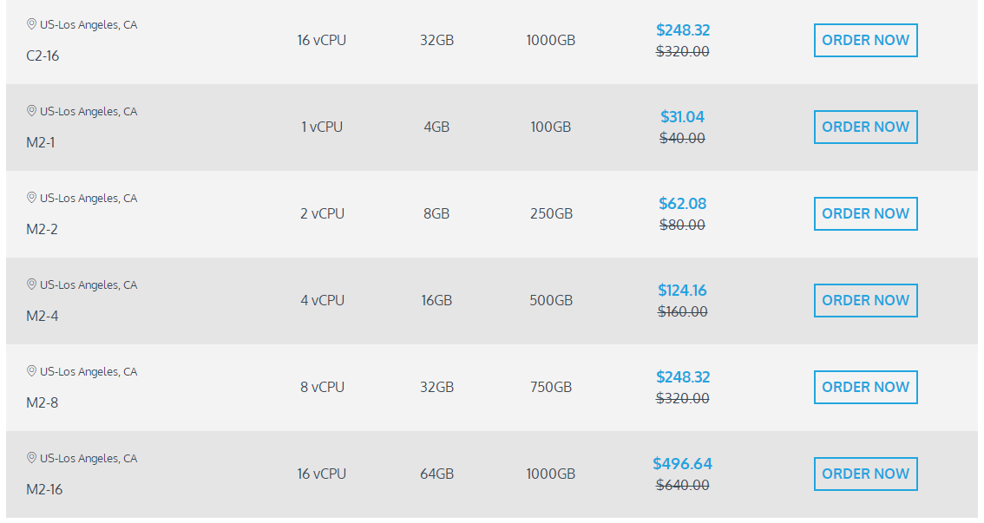Click location pin icon for M2-2 plan
The image size is (984, 523).
point(31,198)
